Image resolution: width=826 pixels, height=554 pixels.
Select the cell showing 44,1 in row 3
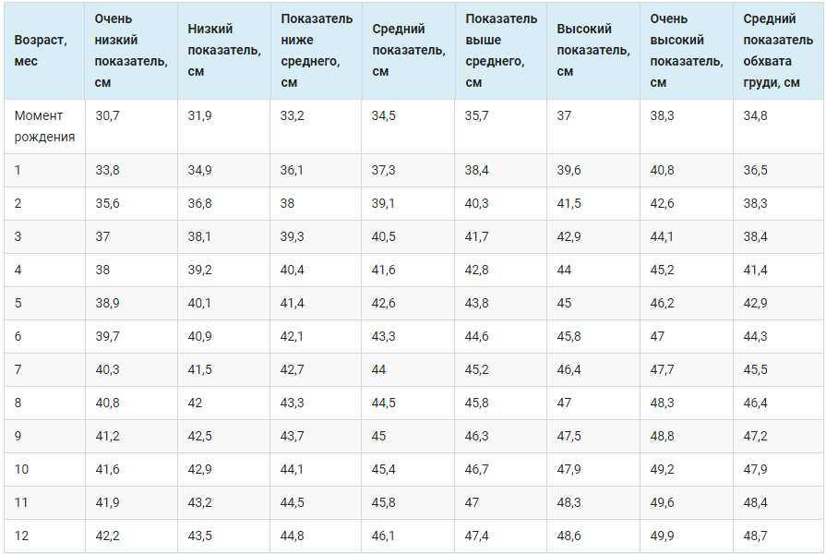point(662,237)
